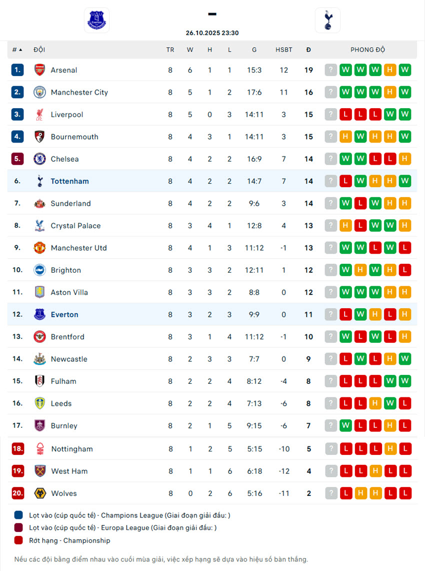The image size is (425, 571).
Task: Click the Everton crest in the match header
Action: (x=96, y=21)
